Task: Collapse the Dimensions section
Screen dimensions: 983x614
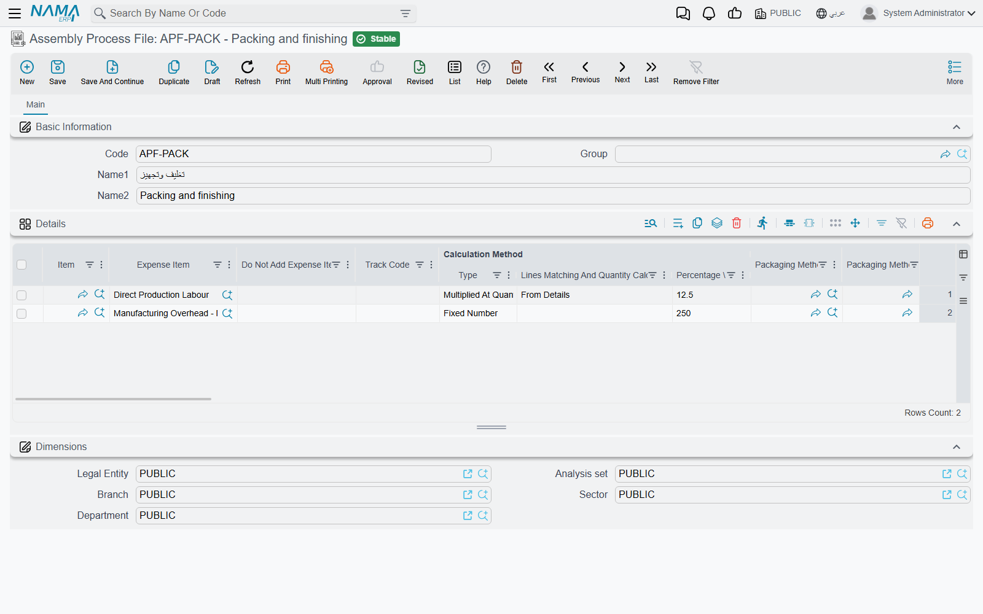Action: pos(957,447)
